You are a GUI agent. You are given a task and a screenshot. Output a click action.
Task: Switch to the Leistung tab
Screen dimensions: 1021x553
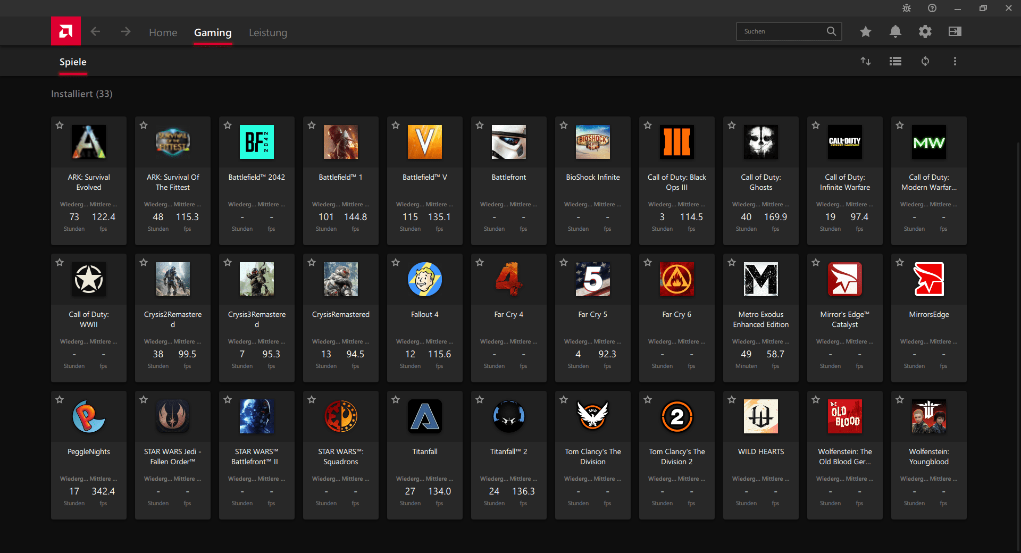(x=268, y=32)
